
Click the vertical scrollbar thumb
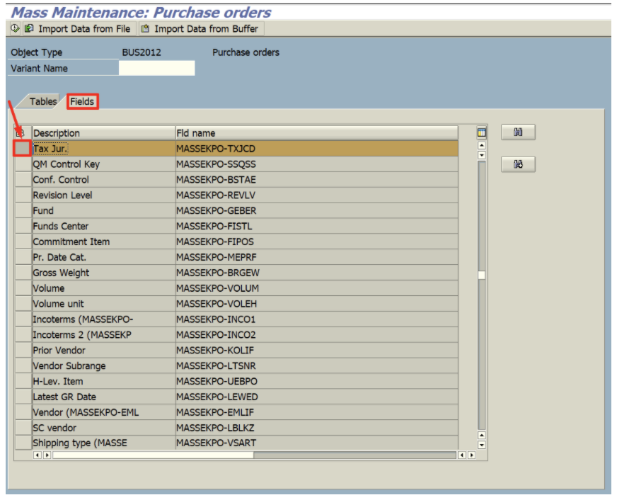[482, 275]
